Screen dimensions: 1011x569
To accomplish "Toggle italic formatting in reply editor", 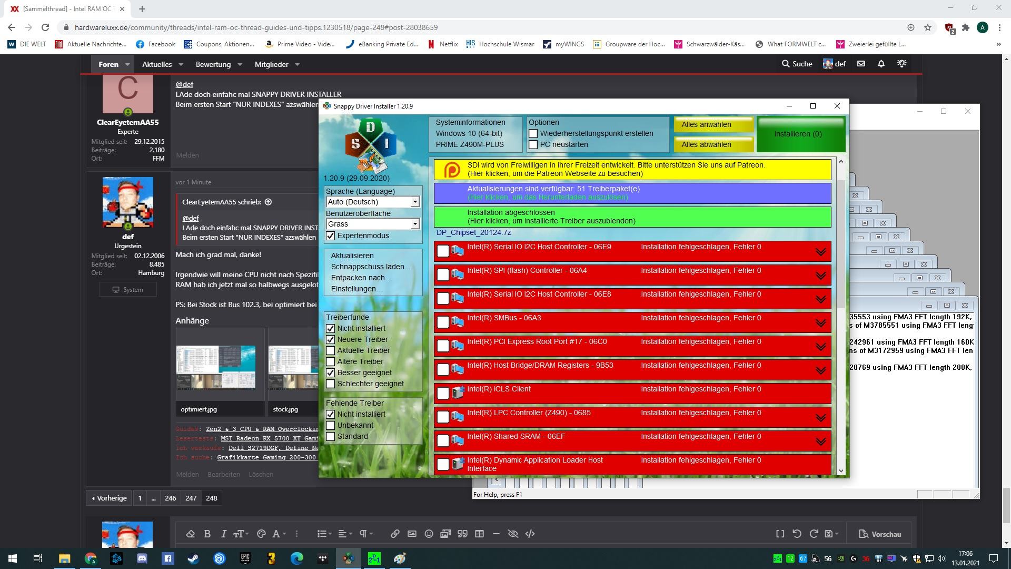I will [x=223, y=534].
